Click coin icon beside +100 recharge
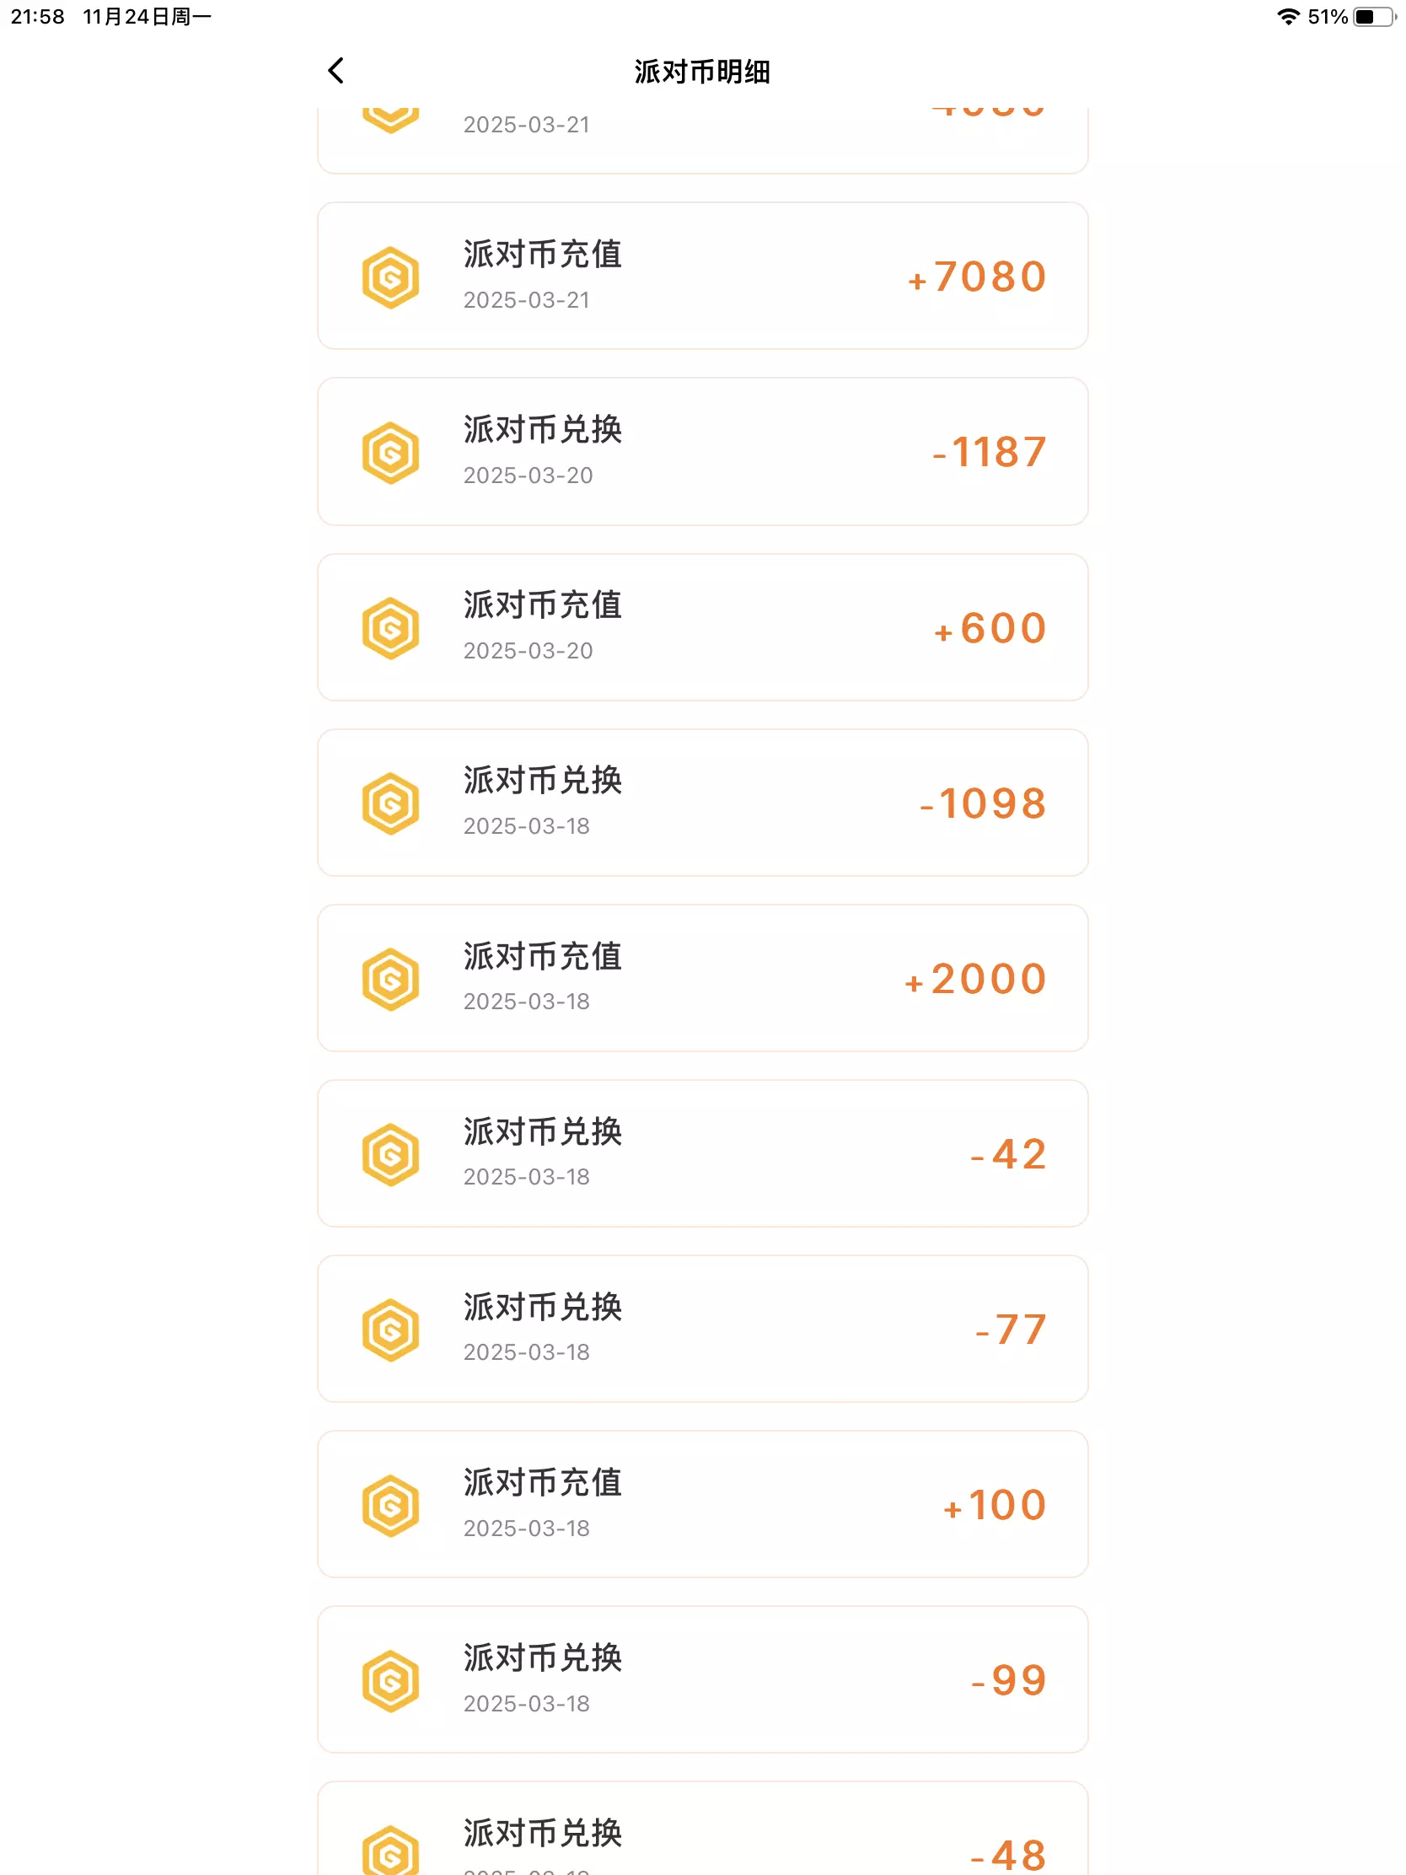Screen dimensions: 1406x1875 pos(389,1506)
